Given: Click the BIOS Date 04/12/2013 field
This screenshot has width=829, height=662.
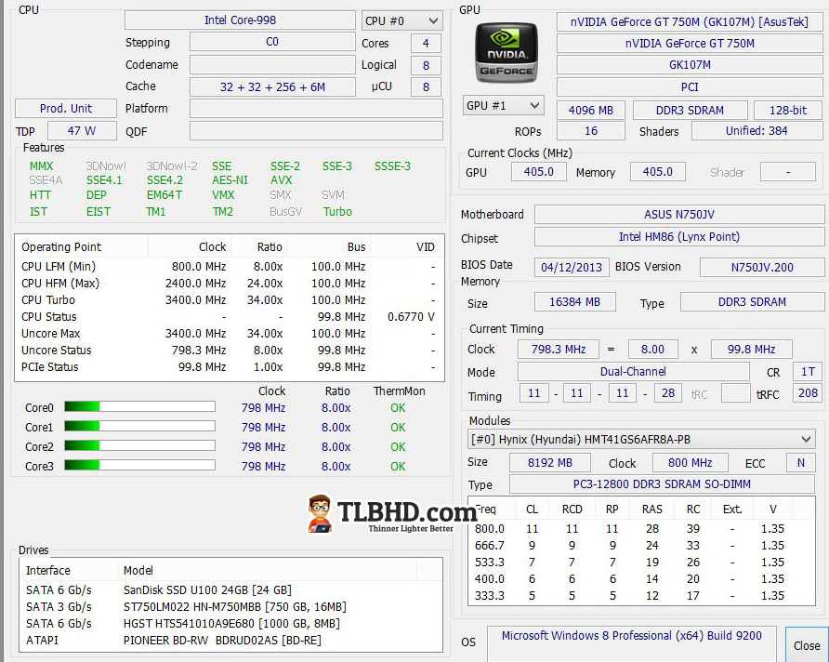Looking at the screenshot, I should pos(572,267).
